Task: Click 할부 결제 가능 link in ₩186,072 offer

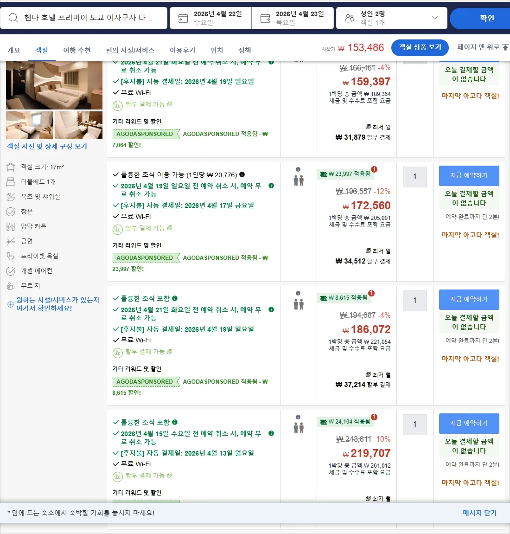Action: point(149,352)
